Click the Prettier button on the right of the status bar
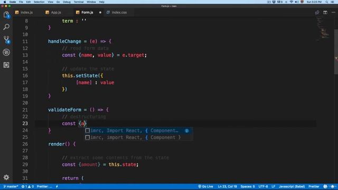Viewport: 338px width, 190px height. (314, 186)
